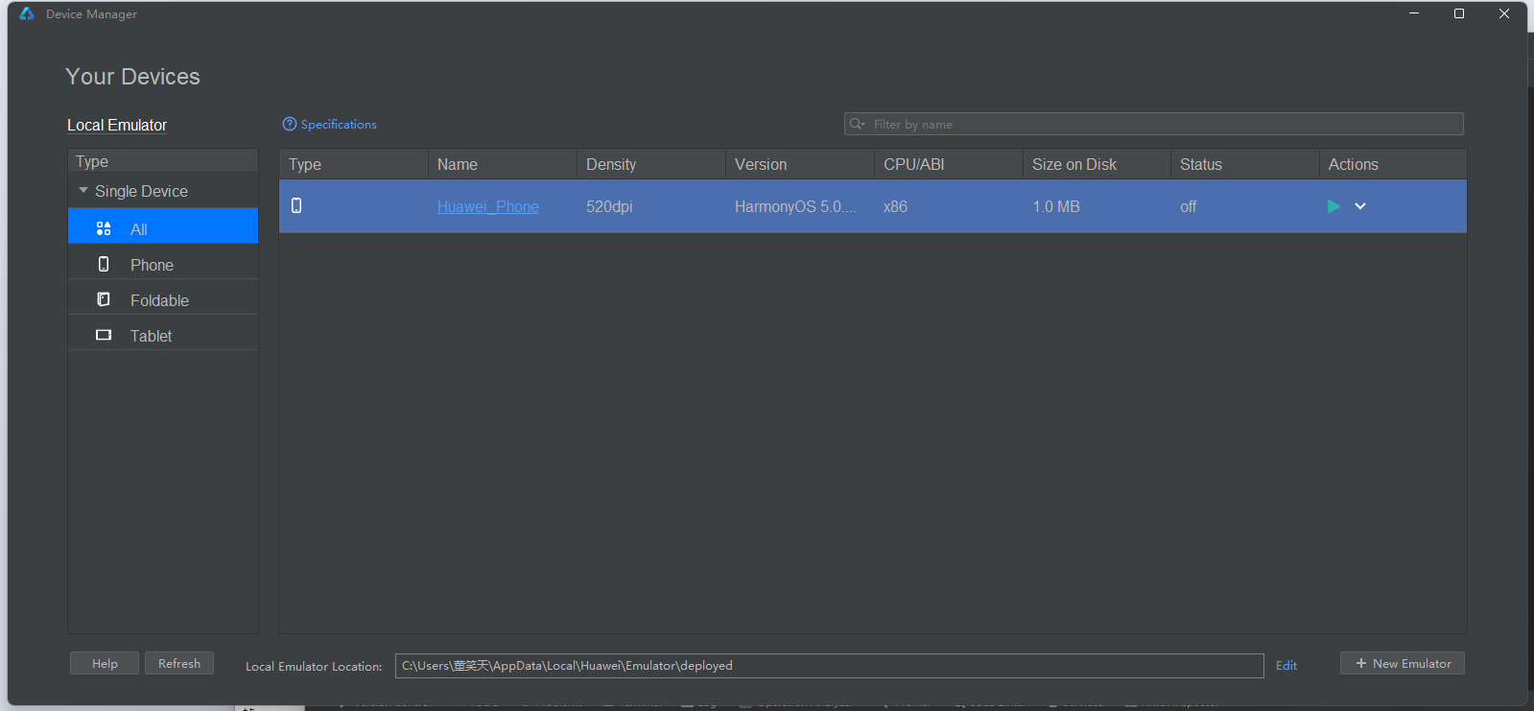Select the Phone device category
Image resolution: width=1534 pixels, height=711 pixels.
163,262
